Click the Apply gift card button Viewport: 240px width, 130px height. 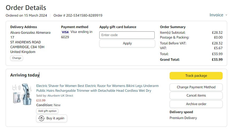click(x=127, y=43)
